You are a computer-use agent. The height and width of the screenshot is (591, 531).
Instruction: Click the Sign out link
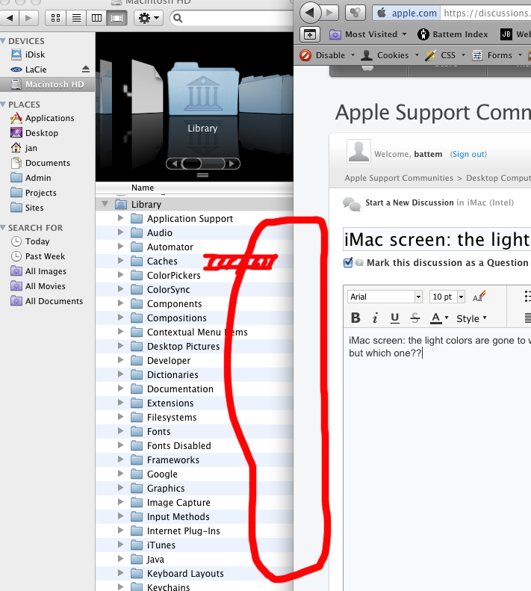(468, 154)
